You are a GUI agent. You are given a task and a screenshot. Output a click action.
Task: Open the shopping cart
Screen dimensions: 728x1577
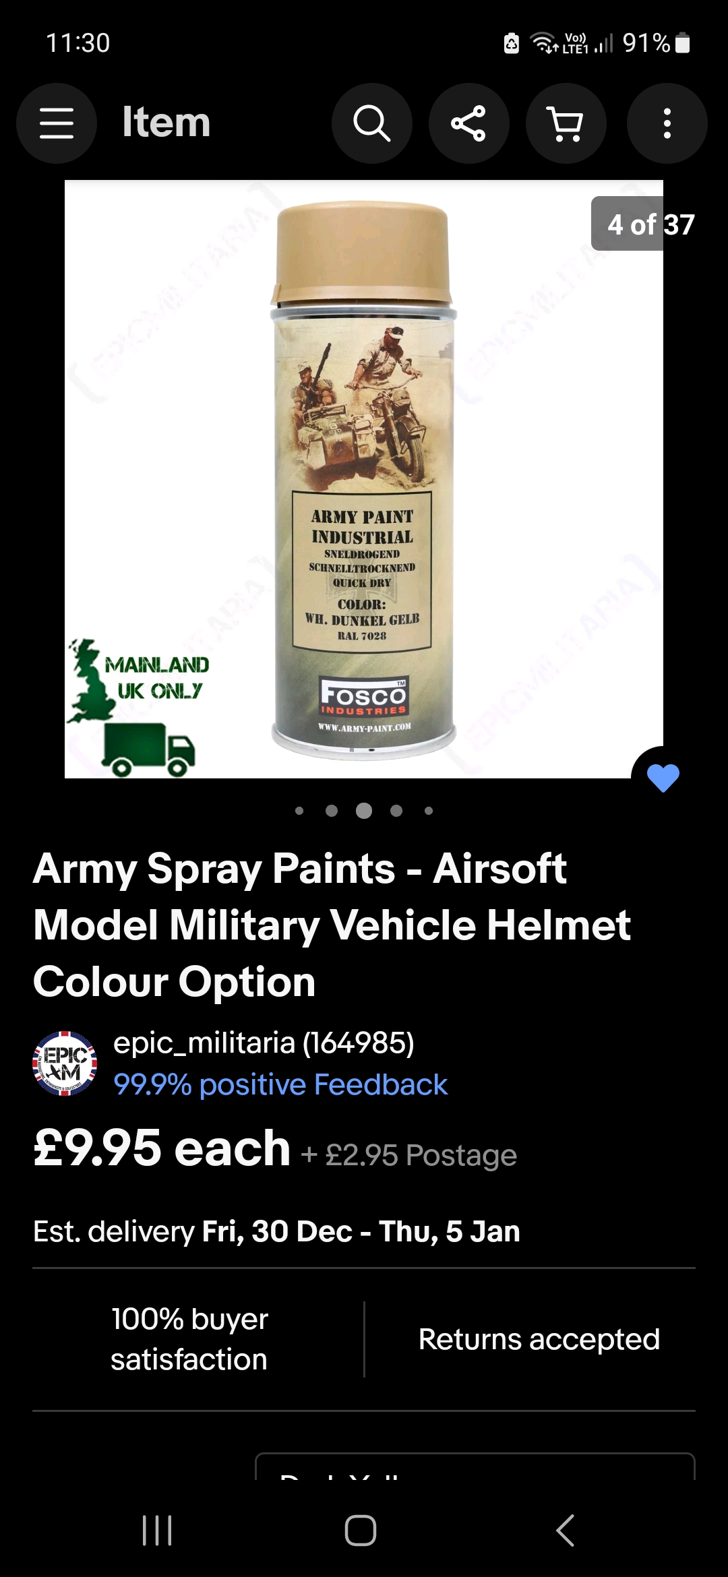566,123
